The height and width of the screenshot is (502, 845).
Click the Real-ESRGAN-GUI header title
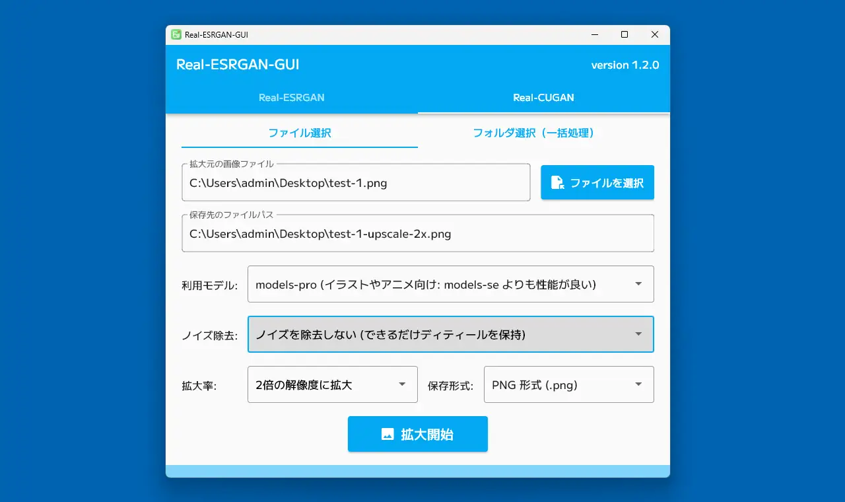[x=238, y=65]
